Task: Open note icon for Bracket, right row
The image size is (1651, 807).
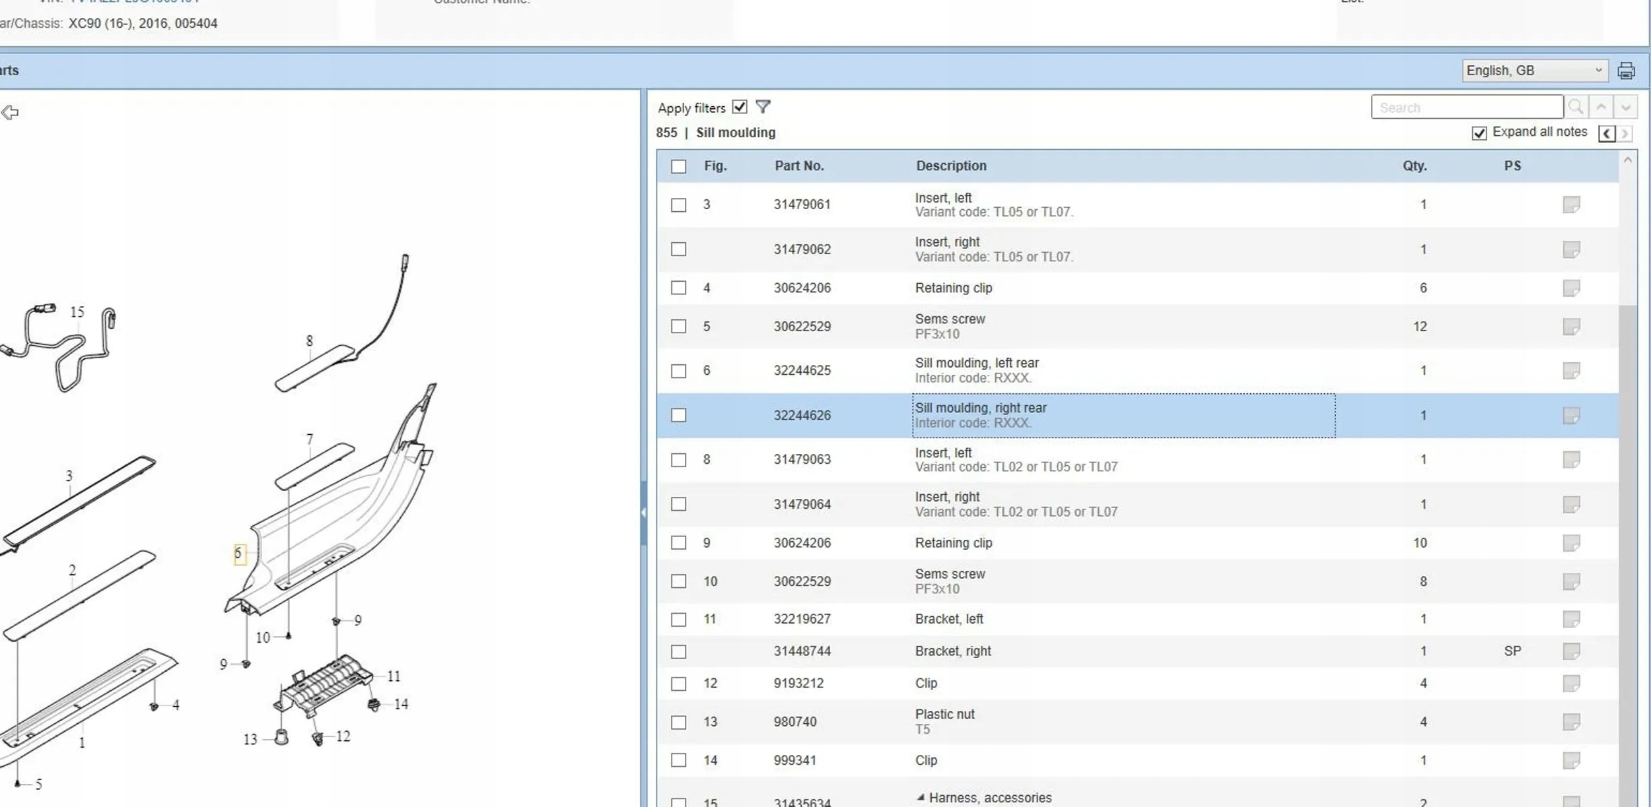Action: tap(1571, 651)
